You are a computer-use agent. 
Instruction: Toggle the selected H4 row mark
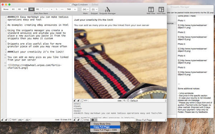pyautogui.click(x=32, y=9)
